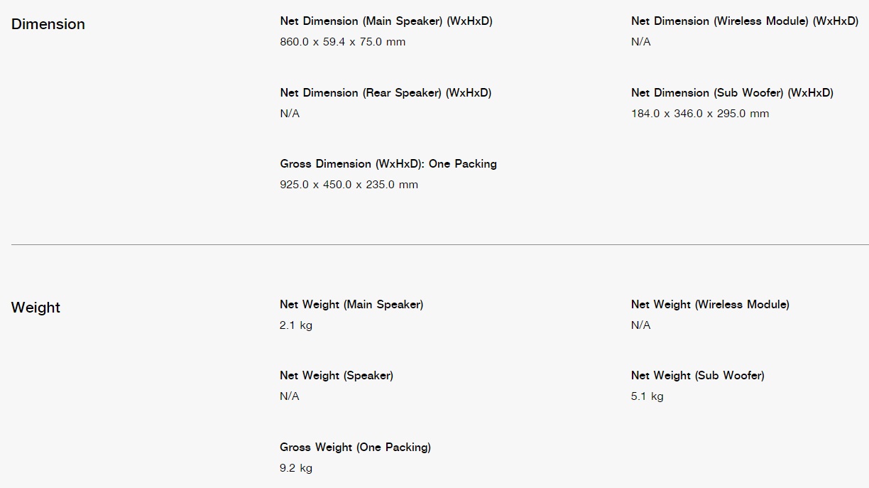Click the 5.1 kg subwoofer weight value
Image resolution: width=869 pixels, height=488 pixels.
(x=647, y=396)
